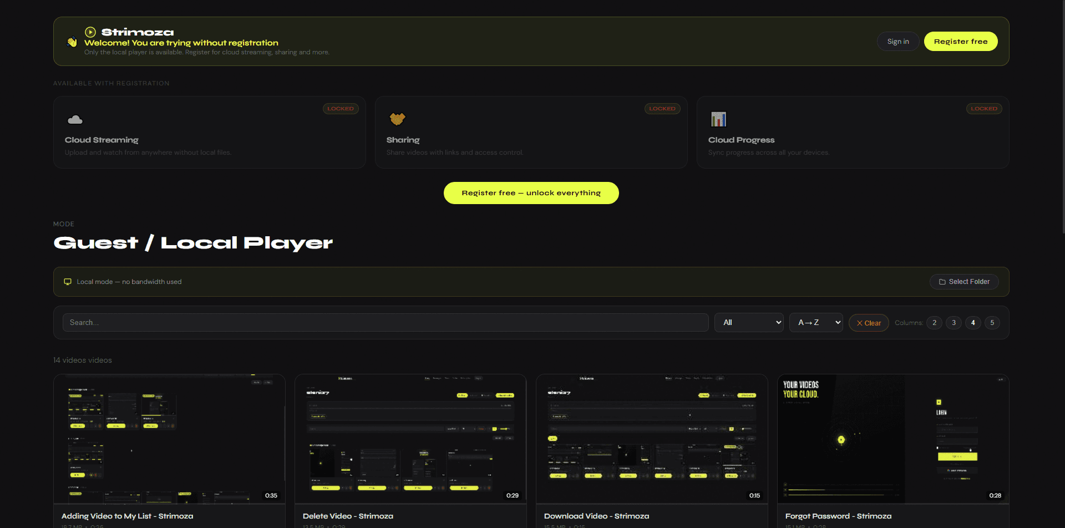
Task: Click the Sharing handshake icon
Action: 397,119
